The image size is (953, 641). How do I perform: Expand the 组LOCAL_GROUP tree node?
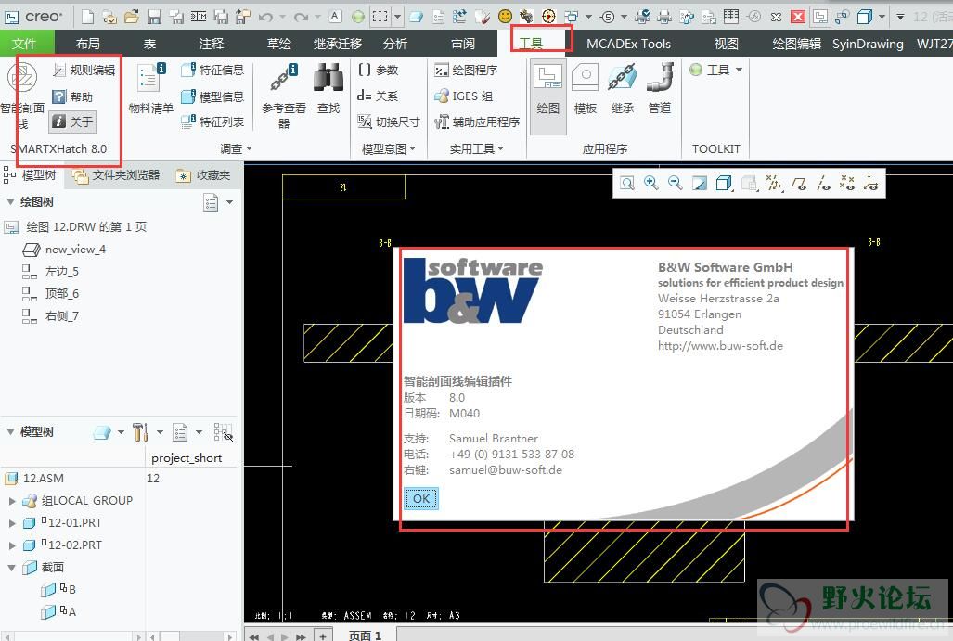[x=11, y=501]
